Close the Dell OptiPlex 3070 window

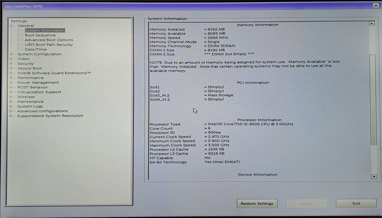[375, 6]
